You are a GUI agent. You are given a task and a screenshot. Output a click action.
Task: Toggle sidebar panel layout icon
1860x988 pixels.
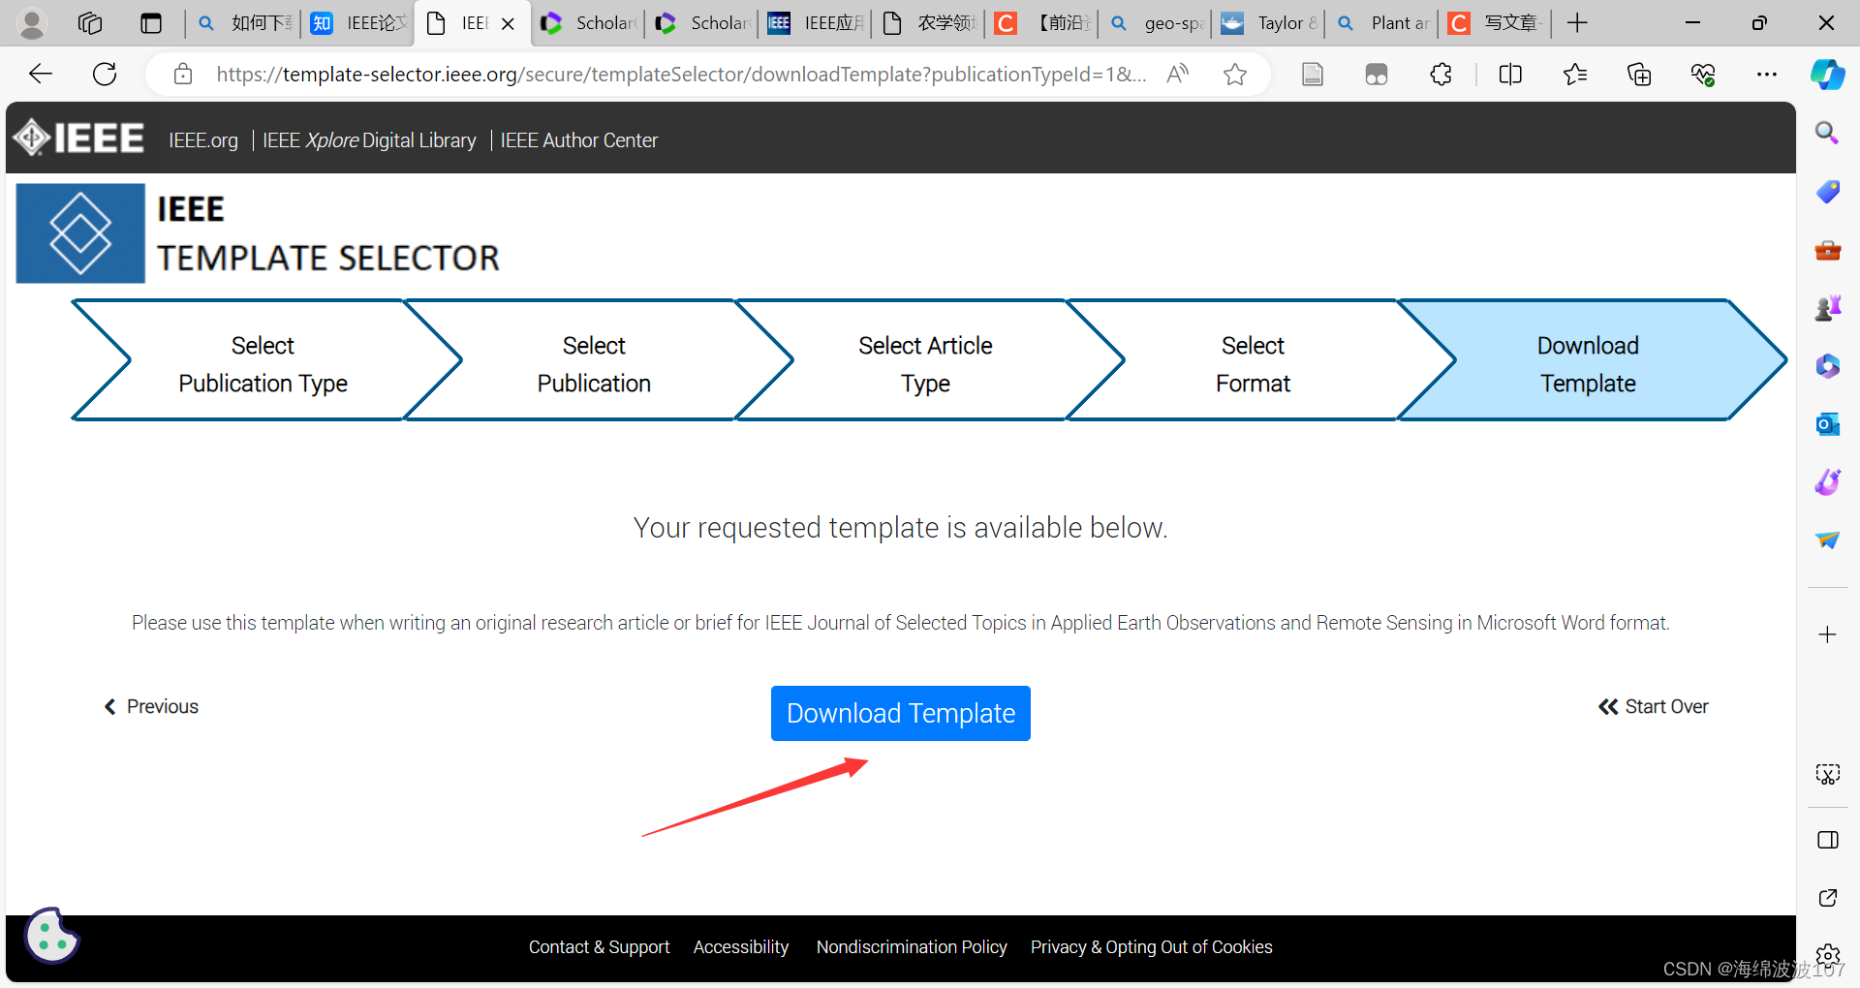click(1828, 840)
